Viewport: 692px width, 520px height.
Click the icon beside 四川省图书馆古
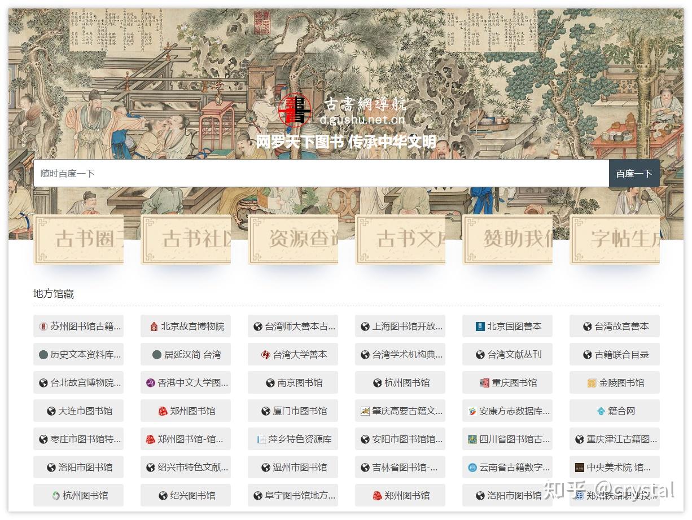coord(472,439)
